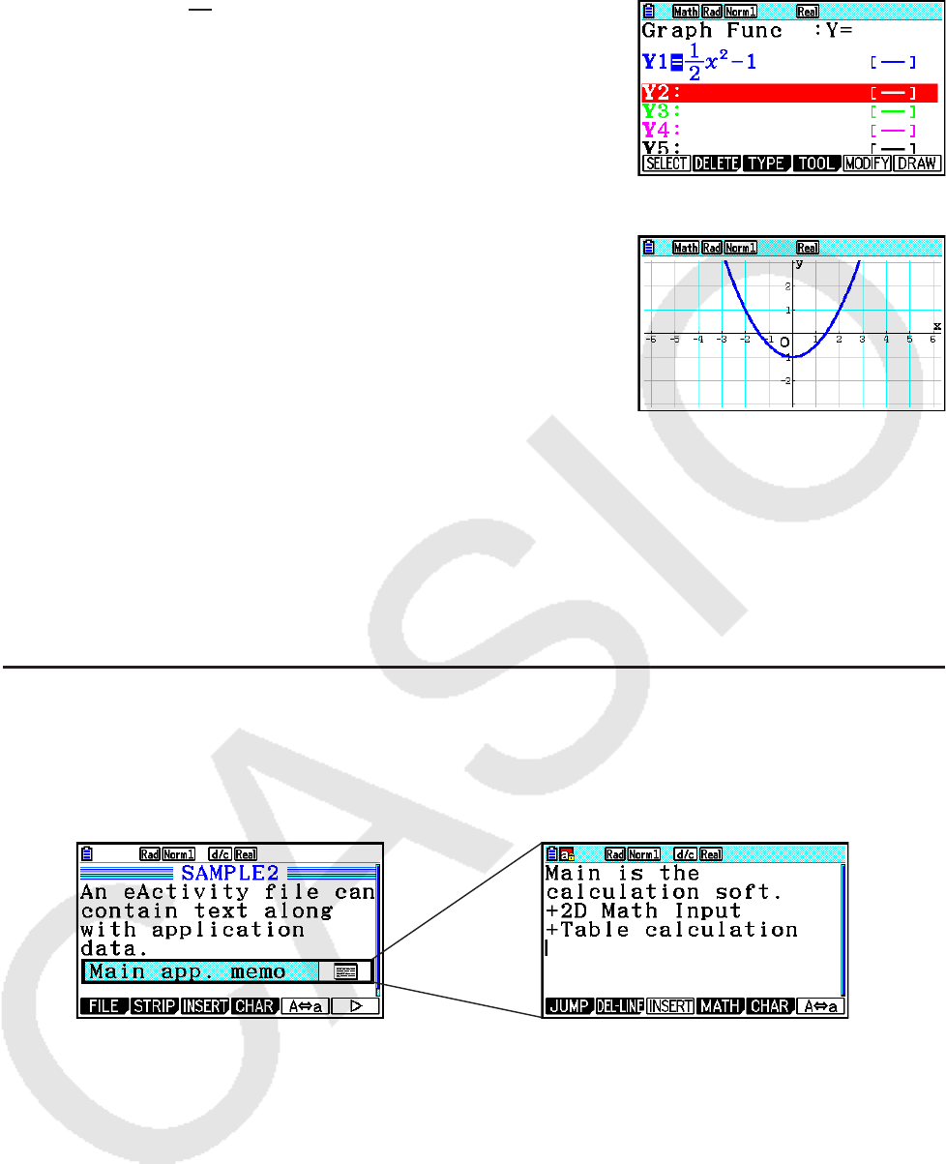Click the SAMPLE2 screen scrollbar
The image size is (946, 1164).
[x=378, y=929]
